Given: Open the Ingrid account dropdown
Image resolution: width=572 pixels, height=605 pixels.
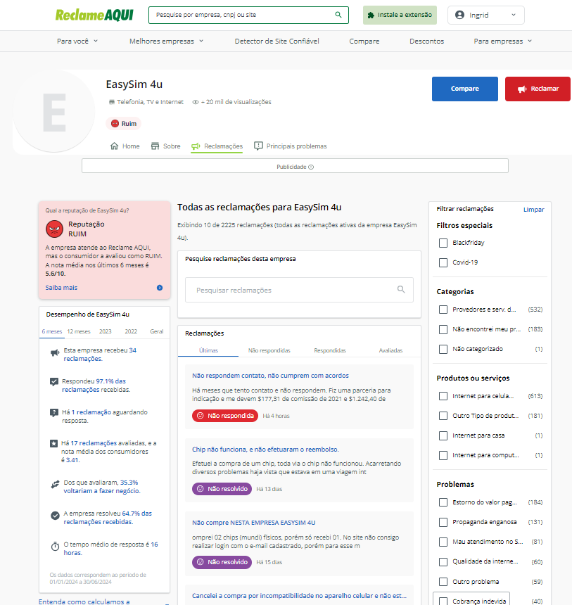Looking at the screenshot, I should [x=486, y=15].
